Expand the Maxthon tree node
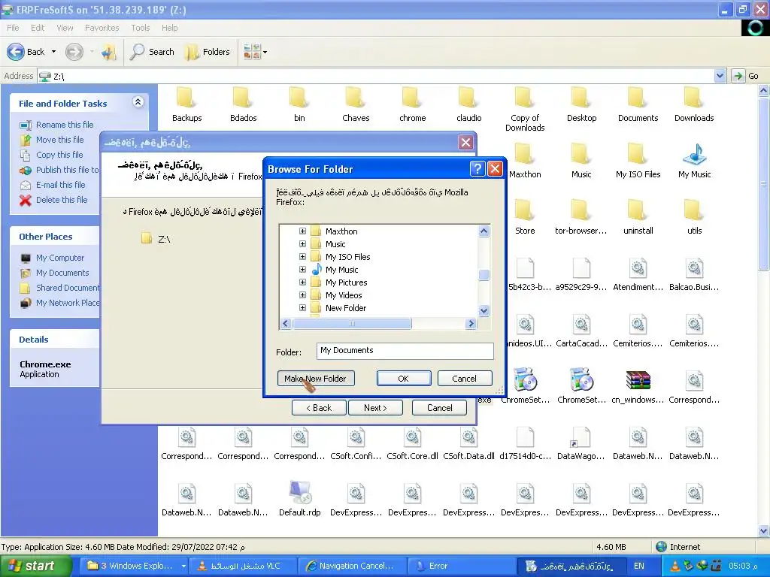The width and height of the screenshot is (770, 577). [302, 231]
